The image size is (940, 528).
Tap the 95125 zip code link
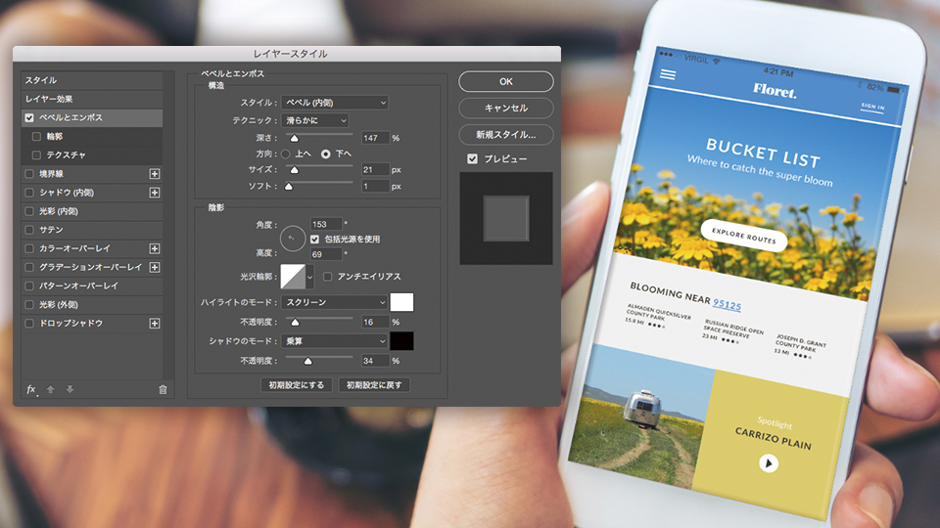[727, 305]
